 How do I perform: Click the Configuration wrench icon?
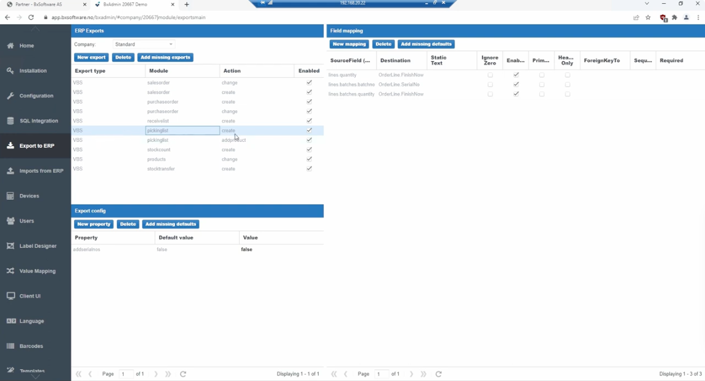10,96
